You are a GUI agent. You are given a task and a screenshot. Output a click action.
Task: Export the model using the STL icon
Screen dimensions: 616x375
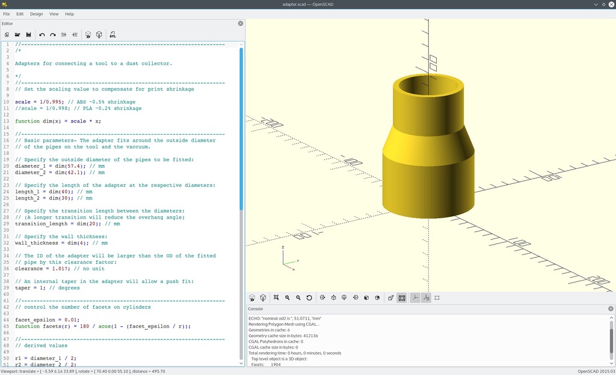click(112, 35)
